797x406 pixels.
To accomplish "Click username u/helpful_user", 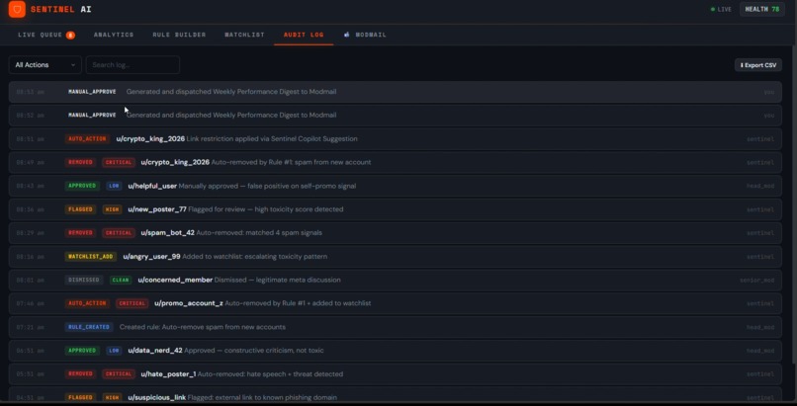I will (x=152, y=186).
